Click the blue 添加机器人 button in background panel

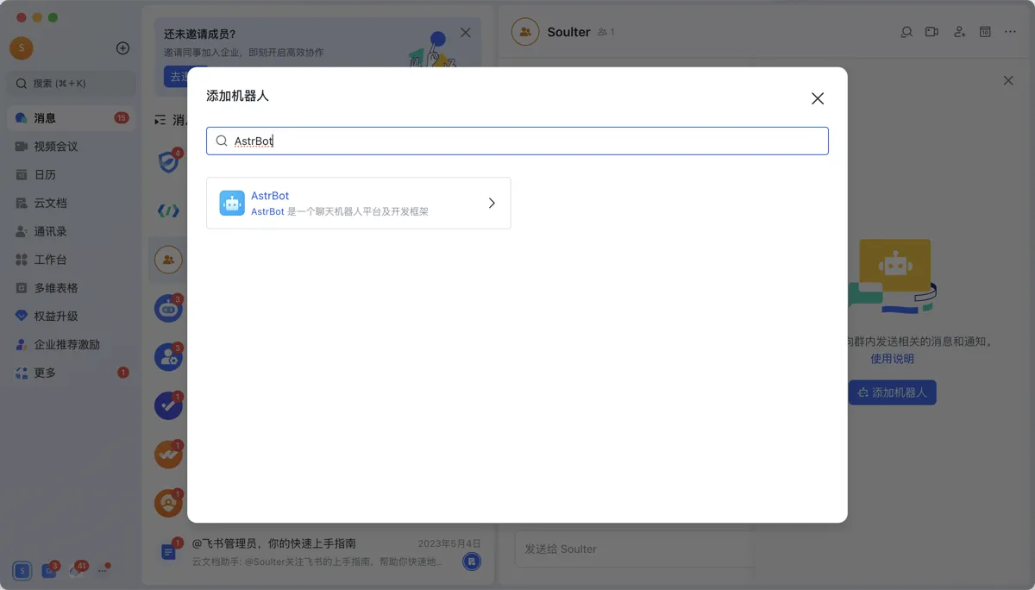point(892,392)
